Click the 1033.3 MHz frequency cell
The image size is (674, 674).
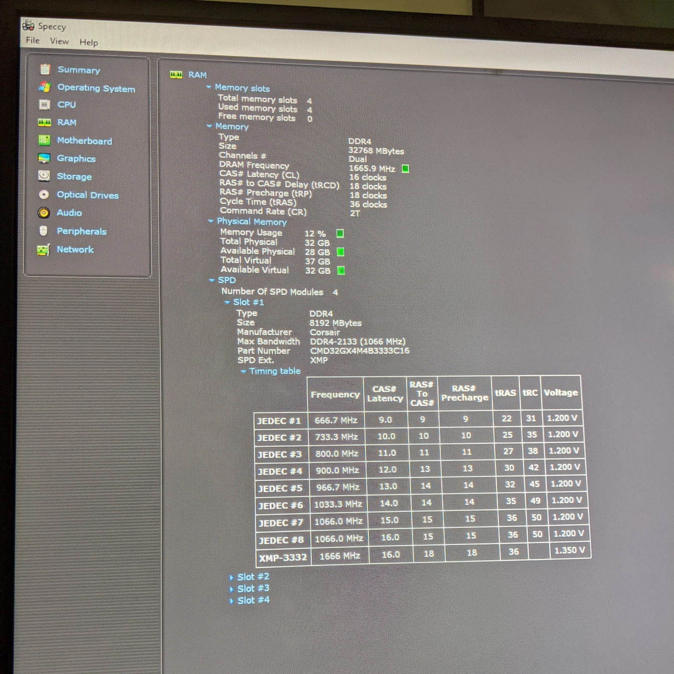tap(338, 504)
